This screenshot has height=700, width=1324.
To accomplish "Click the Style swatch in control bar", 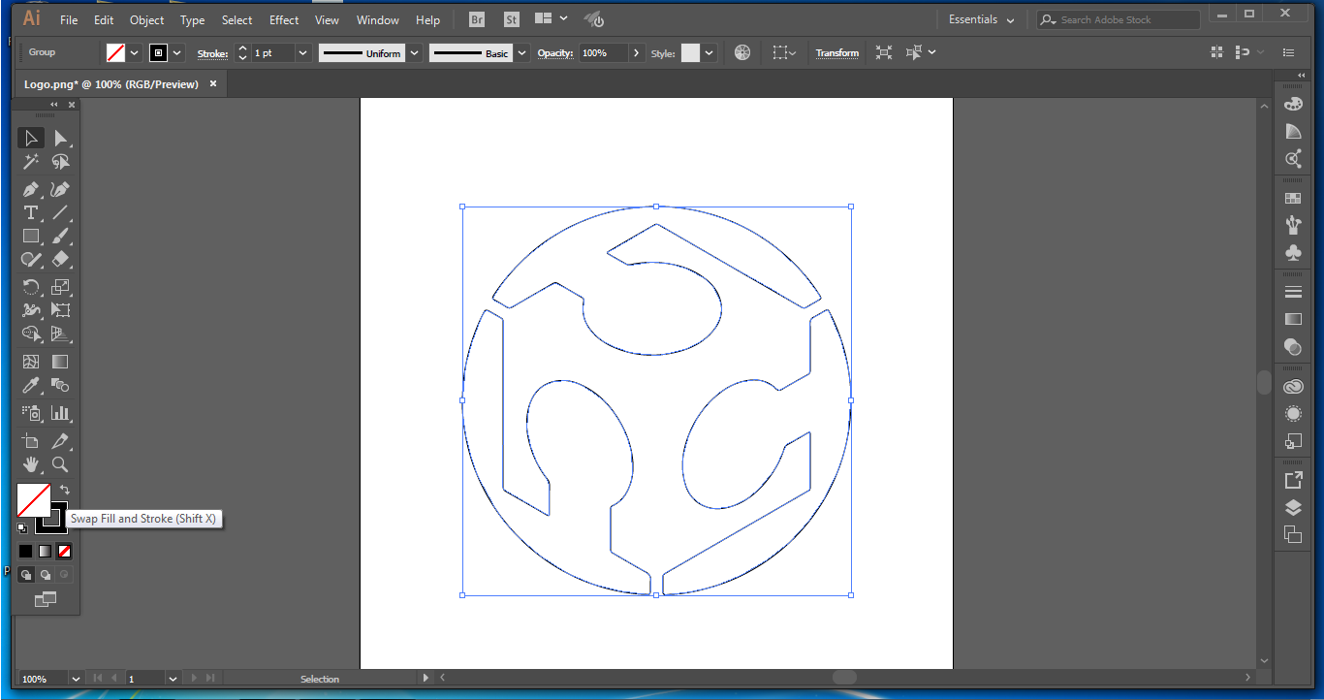I will [x=690, y=53].
